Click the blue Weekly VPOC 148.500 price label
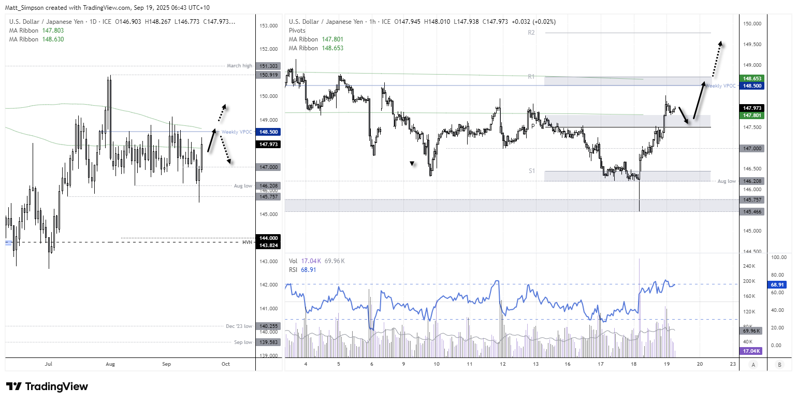This screenshot has height=402, width=797. (x=751, y=85)
